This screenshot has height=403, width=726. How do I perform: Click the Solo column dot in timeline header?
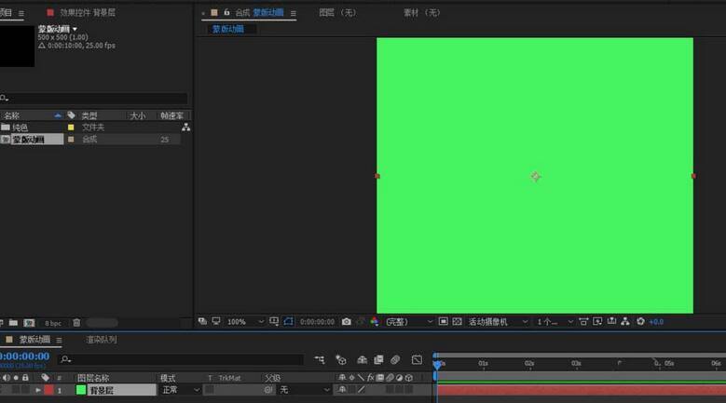click(x=16, y=378)
